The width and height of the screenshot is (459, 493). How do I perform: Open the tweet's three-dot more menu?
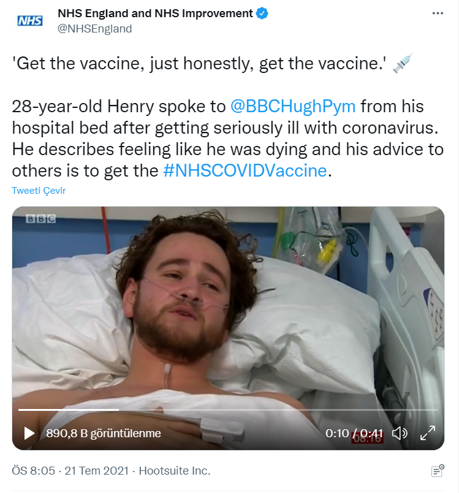tap(437, 13)
